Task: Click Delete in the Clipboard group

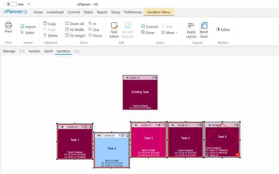Action: click(50, 36)
